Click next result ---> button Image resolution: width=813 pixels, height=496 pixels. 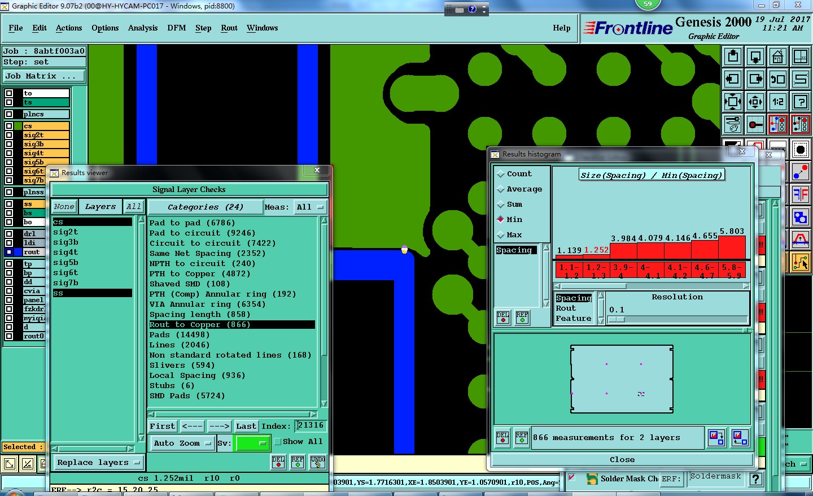pos(219,426)
